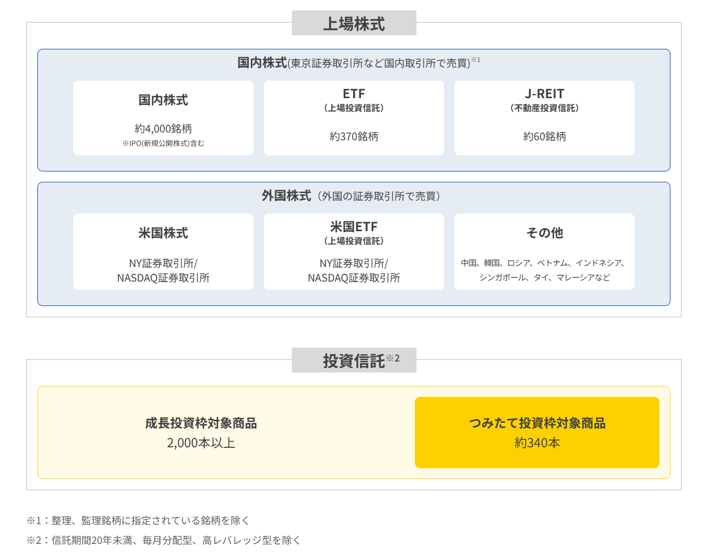This screenshot has height=559, width=713.
Task: Open the 米国ETF card title
Action: tap(354, 227)
